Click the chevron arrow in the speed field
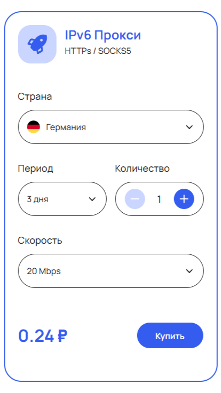221x393 pixels. (x=190, y=271)
